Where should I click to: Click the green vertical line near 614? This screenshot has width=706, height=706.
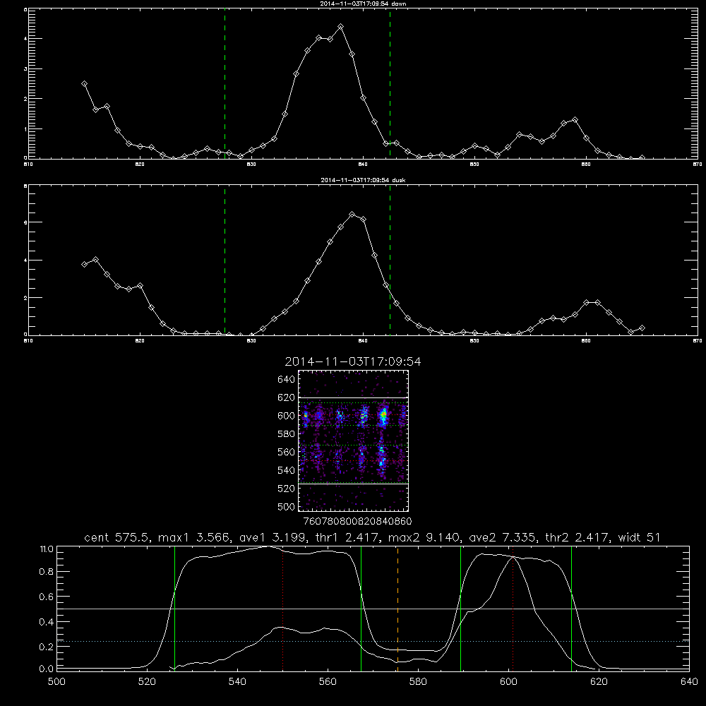(571, 608)
